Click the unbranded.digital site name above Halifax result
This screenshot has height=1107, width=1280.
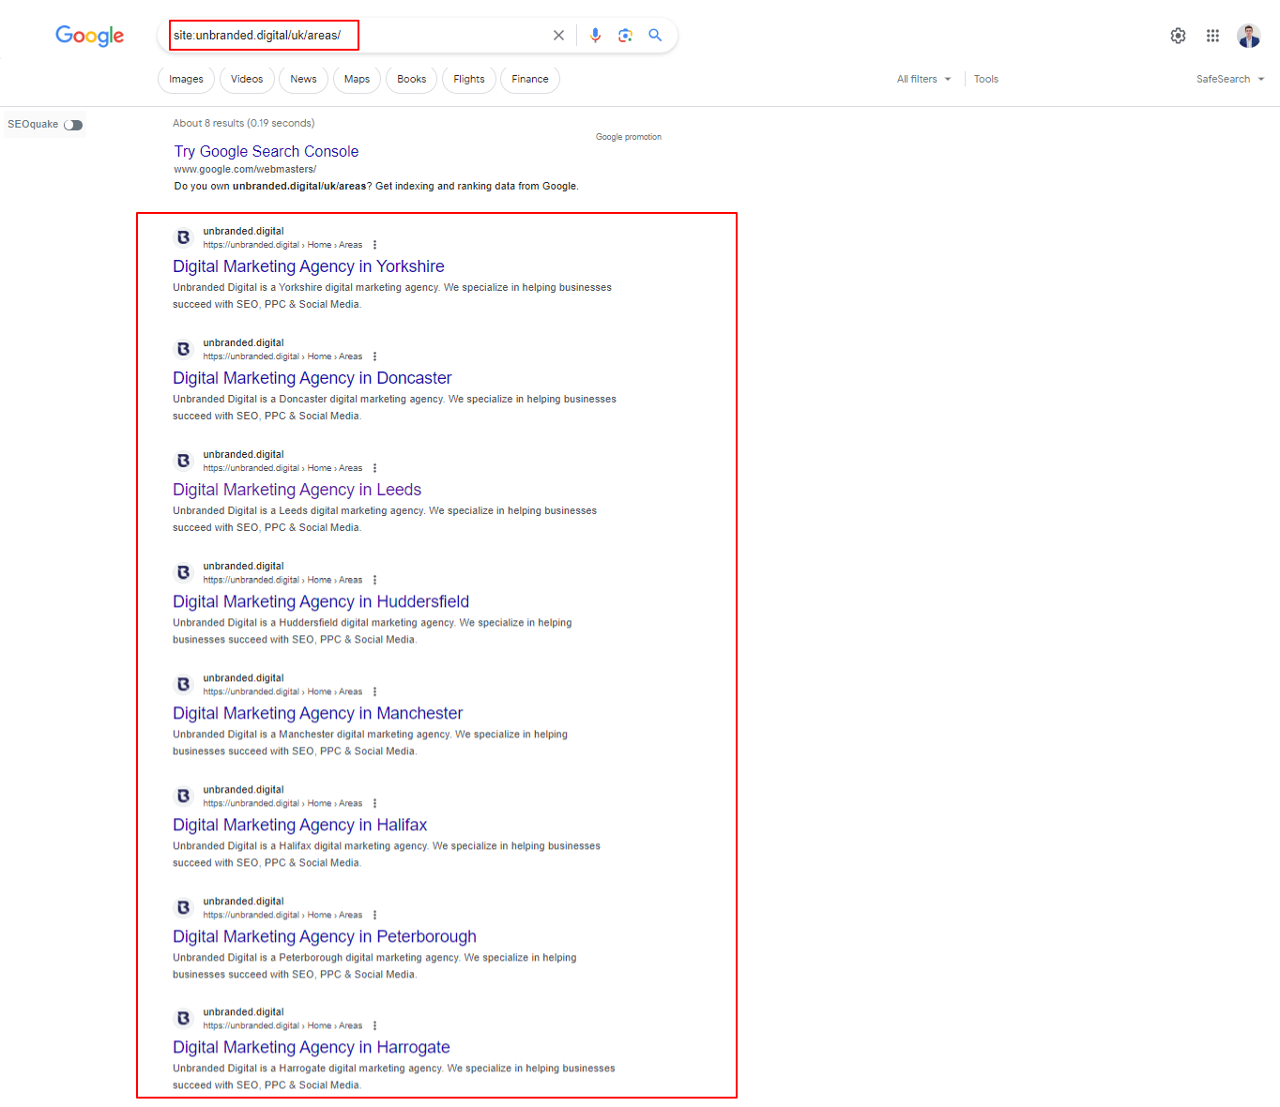point(243,790)
